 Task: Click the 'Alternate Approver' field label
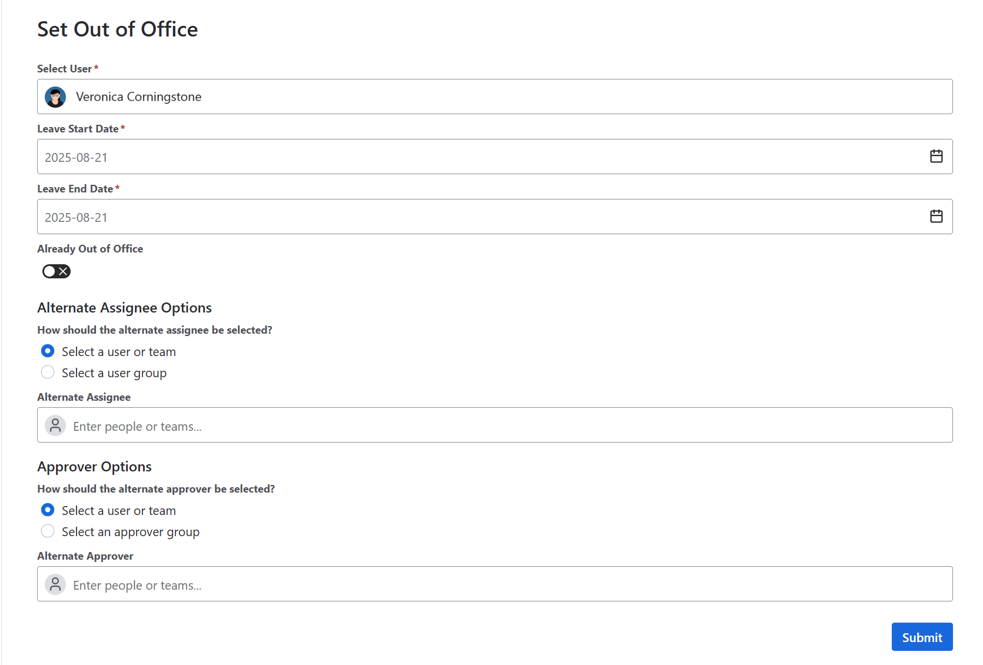pos(85,556)
